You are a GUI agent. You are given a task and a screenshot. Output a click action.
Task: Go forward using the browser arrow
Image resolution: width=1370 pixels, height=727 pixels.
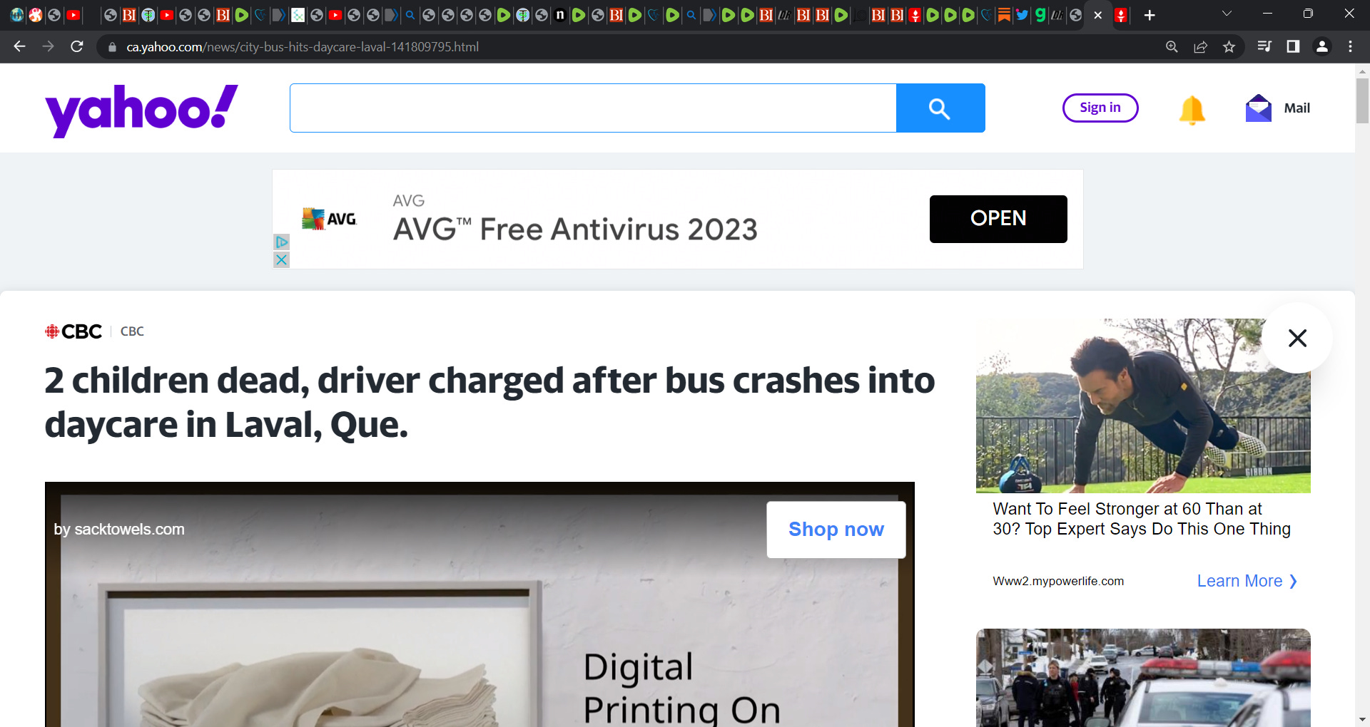48,46
